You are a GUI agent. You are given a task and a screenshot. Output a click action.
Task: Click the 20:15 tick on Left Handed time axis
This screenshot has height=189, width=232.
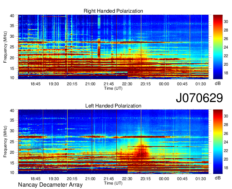[72, 179]
